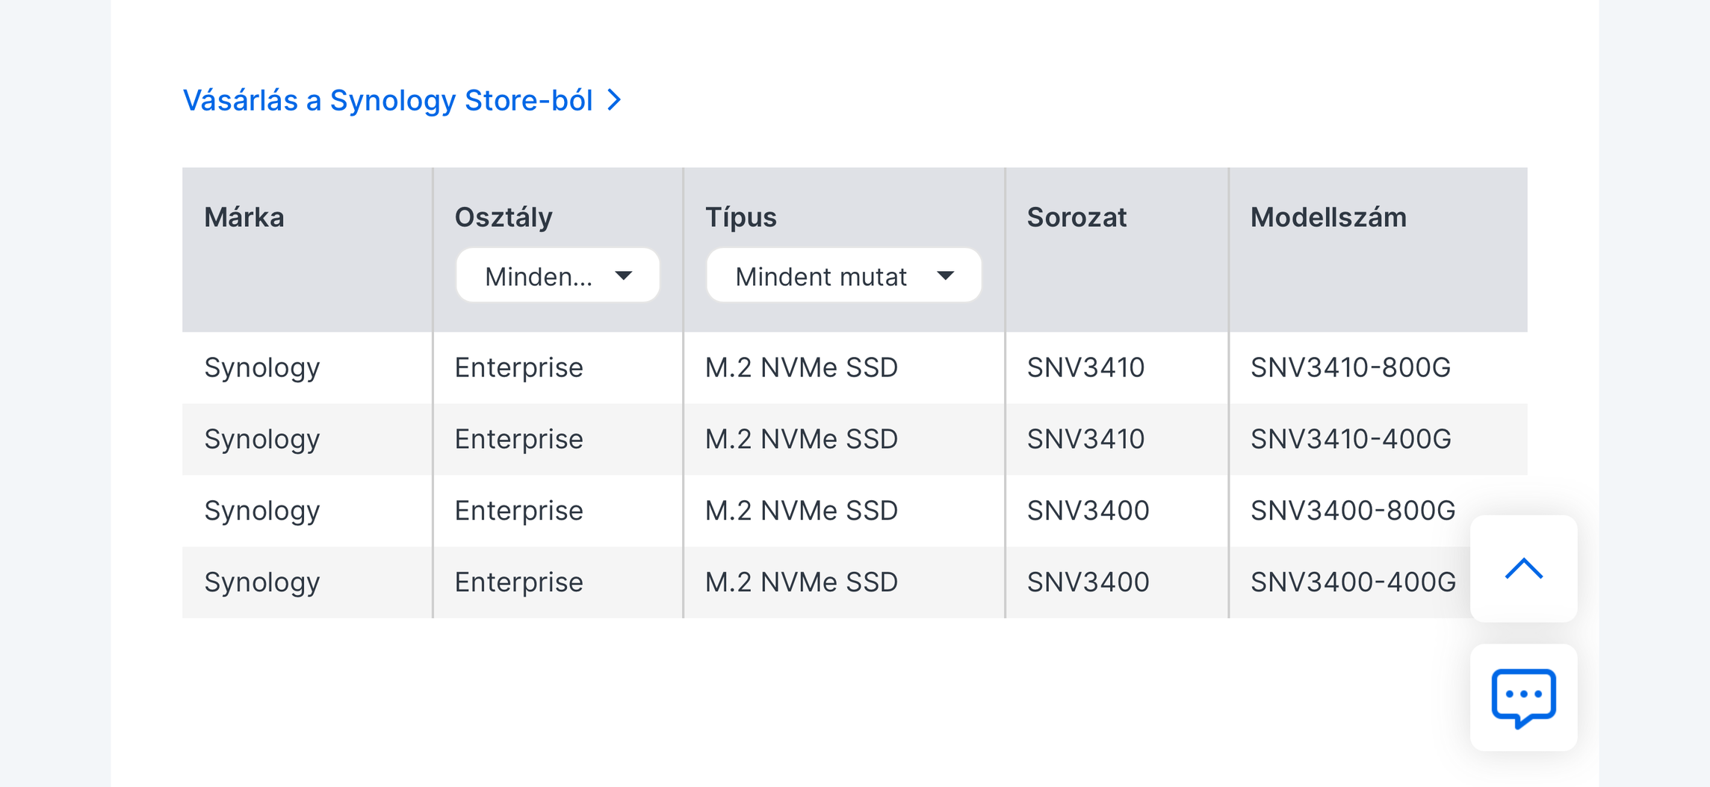
Task: Click Enterprise in SNV3400-400G row
Action: point(518,582)
